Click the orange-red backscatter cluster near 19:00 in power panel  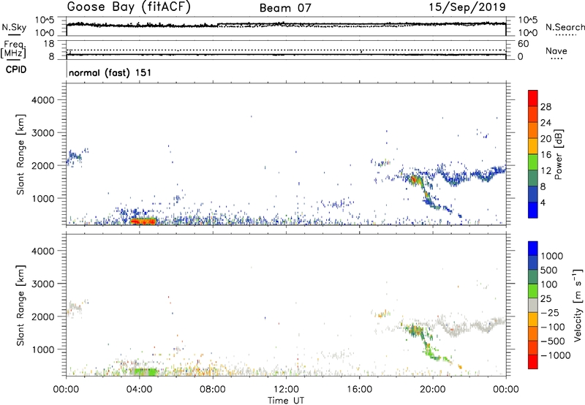pyautogui.click(x=415, y=181)
